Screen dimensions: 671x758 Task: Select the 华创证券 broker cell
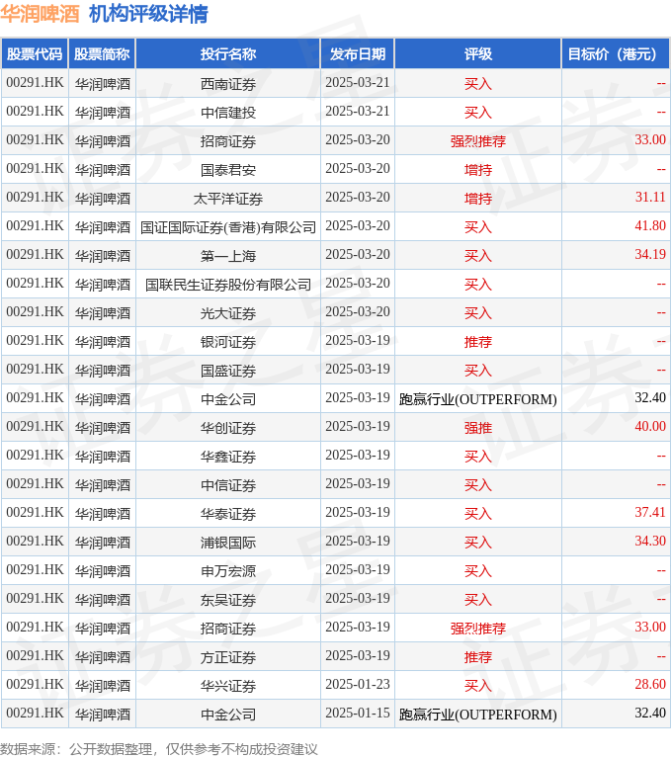[x=228, y=428]
